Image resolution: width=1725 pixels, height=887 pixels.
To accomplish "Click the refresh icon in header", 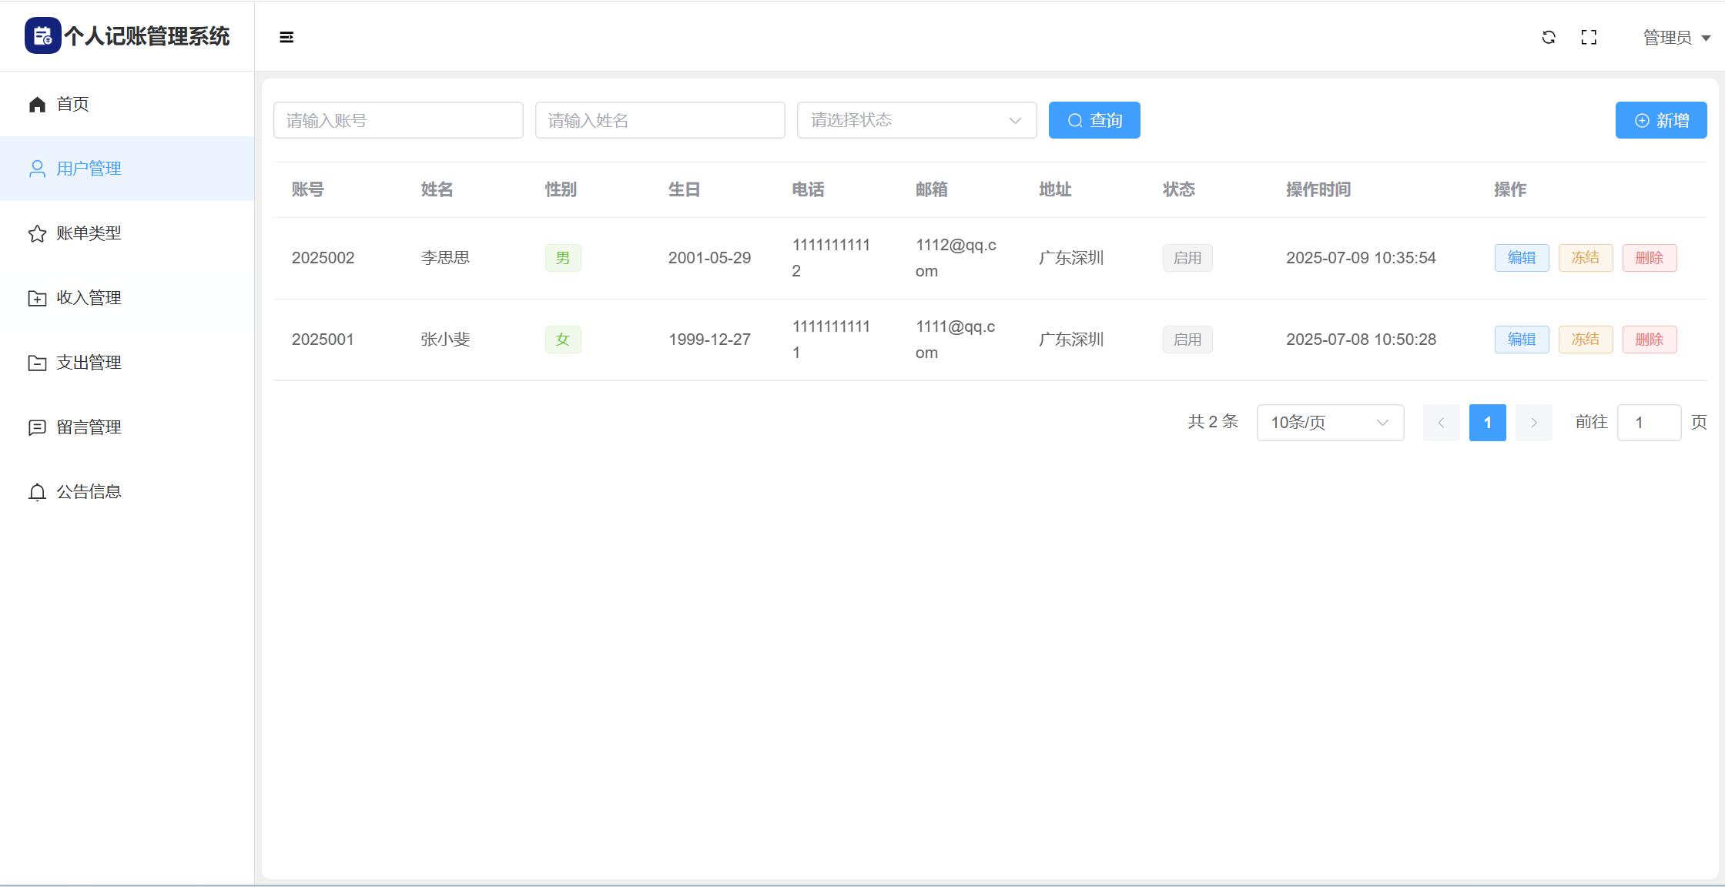I will (1549, 37).
